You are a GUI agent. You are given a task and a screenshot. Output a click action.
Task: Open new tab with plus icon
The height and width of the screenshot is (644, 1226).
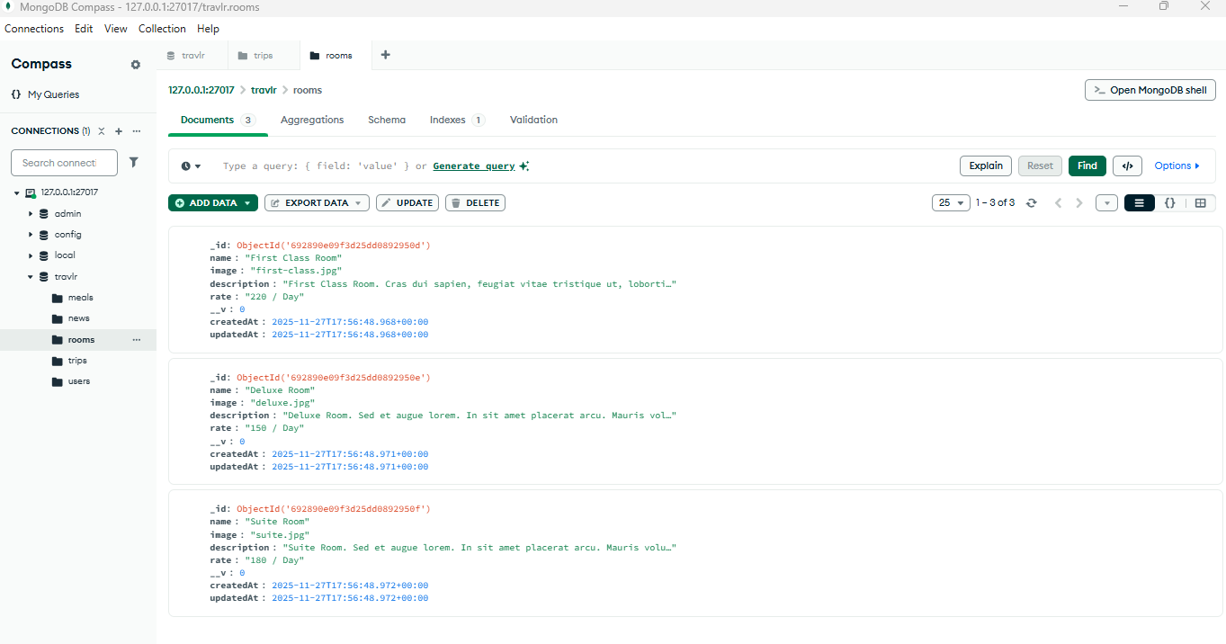pyautogui.click(x=386, y=55)
